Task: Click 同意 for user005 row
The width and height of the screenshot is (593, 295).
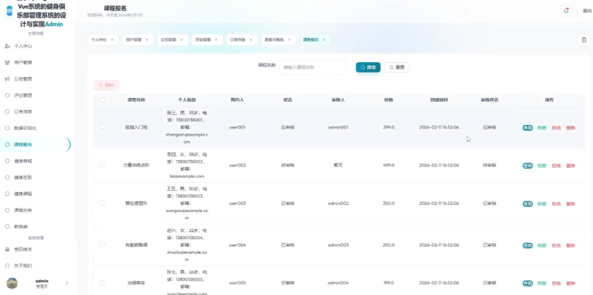Action: tap(542, 284)
